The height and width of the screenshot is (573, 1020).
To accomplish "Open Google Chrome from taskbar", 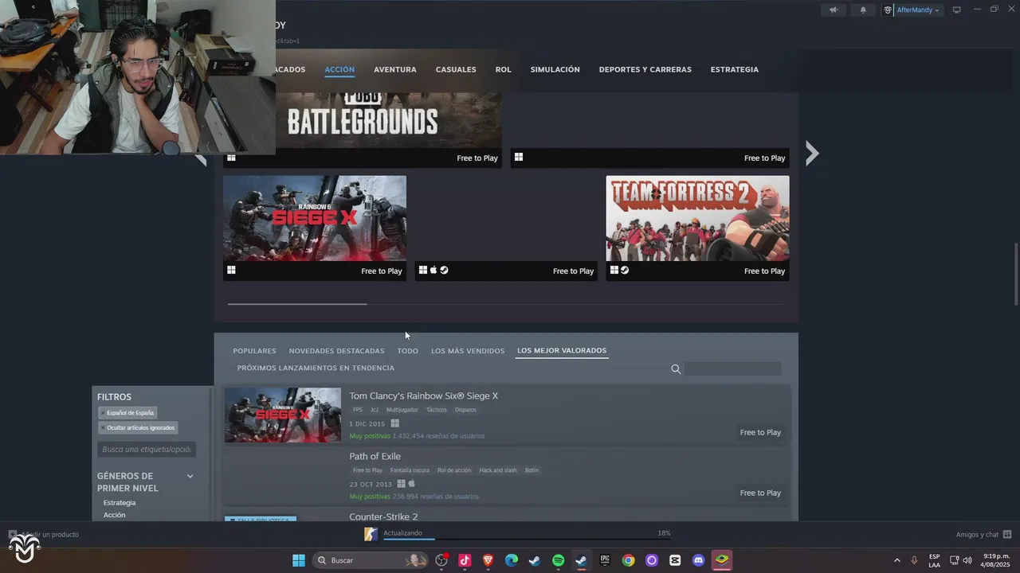I will tap(628, 560).
